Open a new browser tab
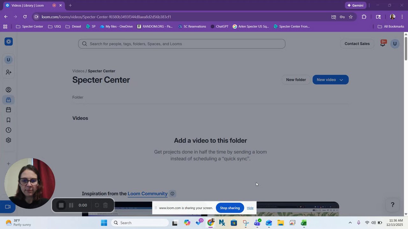The image size is (408, 229). pyautogui.click(x=70, y=5)
